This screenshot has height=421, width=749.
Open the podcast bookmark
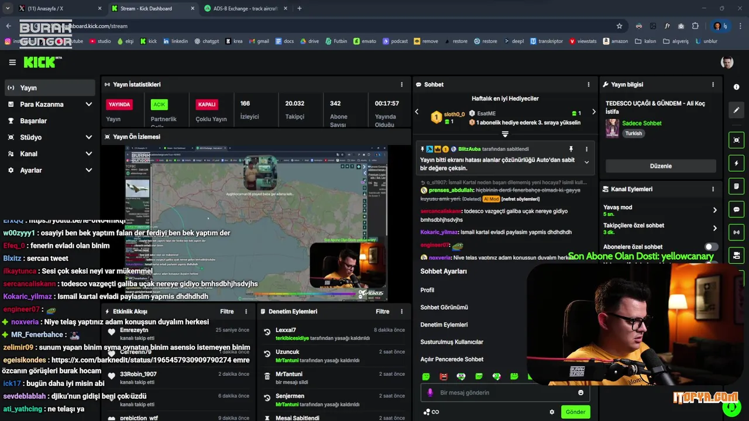tap(395, 42)
